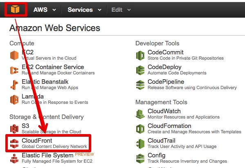Open the Edit dropdown chevron
Screen dimensions: 245x168
(x=129, y=10)
